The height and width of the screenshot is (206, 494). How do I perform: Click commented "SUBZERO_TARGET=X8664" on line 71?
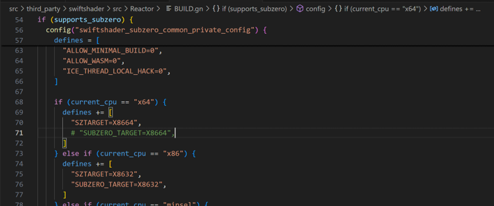pos(124,133)
